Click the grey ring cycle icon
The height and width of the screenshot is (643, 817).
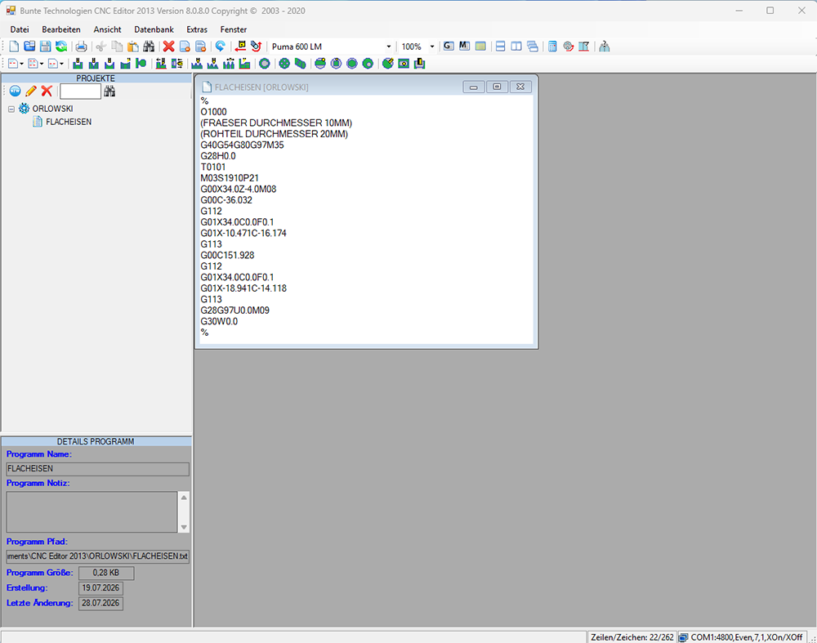(x=265, y=64)
